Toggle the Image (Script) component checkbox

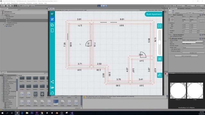(x=172, y=39)
